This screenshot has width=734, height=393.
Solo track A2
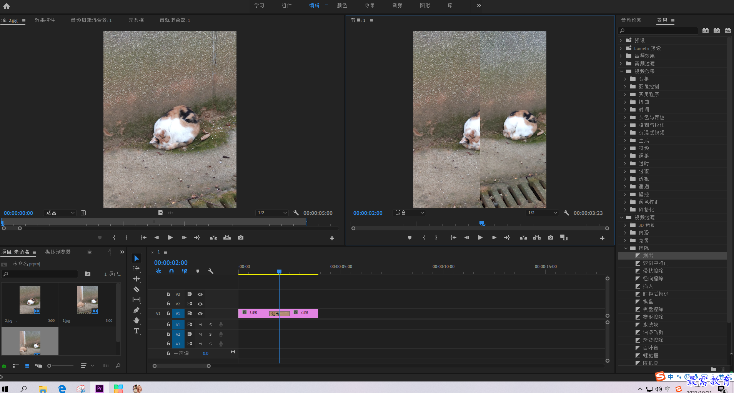click(210, 334)
